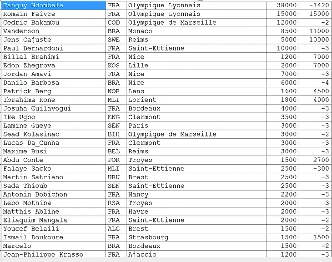332x262 pixels.
Task: Click the Patrick Berg name cell
Action: tap(53, 91)
